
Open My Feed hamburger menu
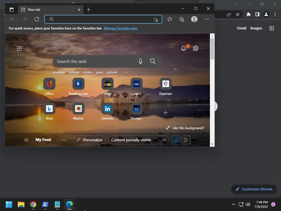[x=26, y=140]
